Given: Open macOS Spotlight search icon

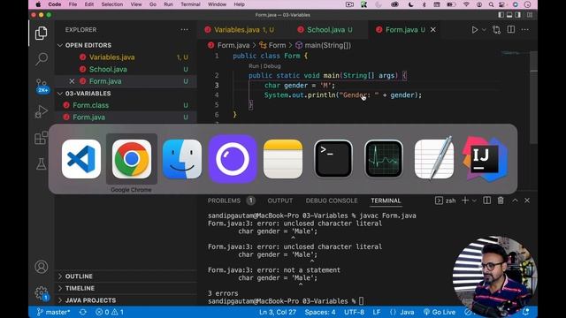Looking at the screenshot, I should pyautogui.click(x=491, y=4).
